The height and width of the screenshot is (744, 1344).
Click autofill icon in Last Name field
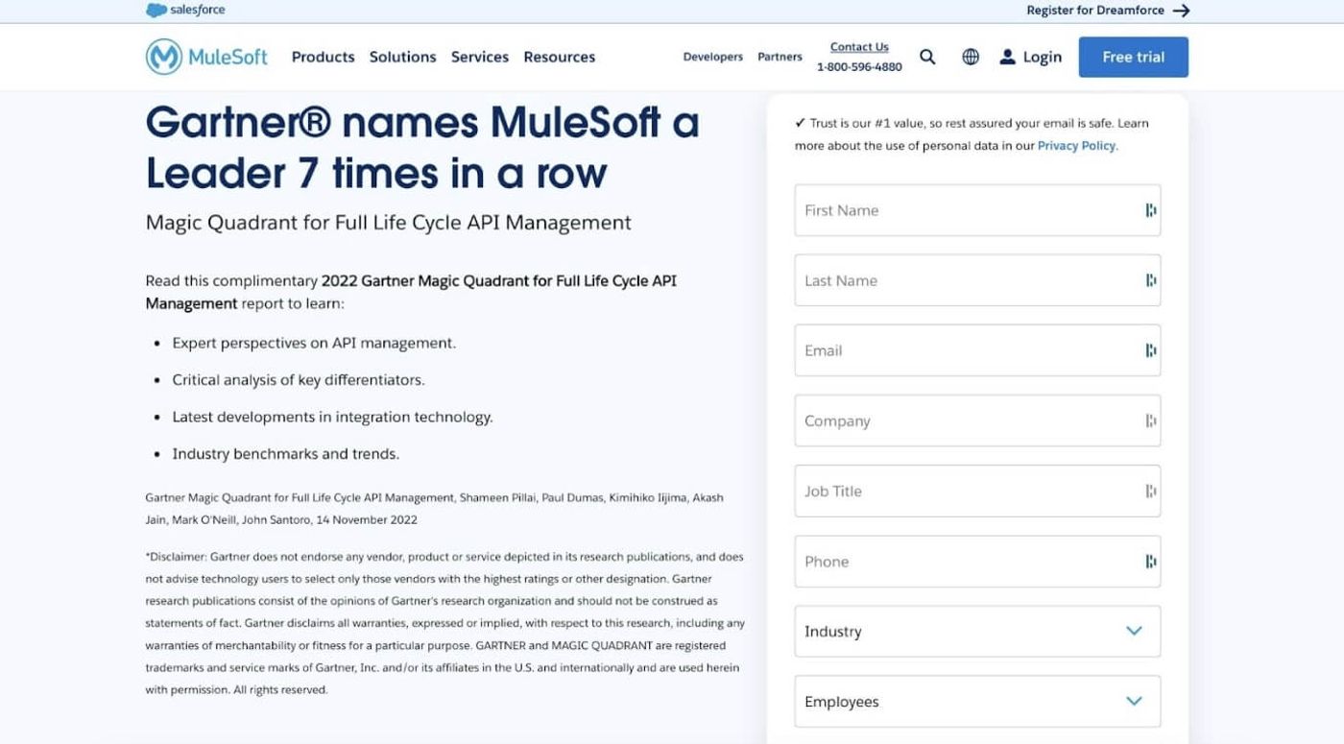1150,280
